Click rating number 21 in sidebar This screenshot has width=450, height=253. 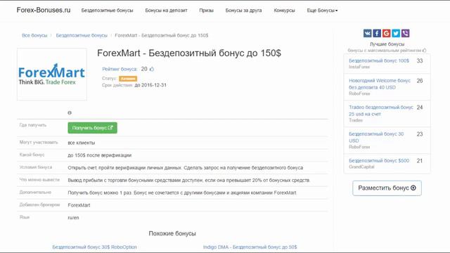coord(420,161)
